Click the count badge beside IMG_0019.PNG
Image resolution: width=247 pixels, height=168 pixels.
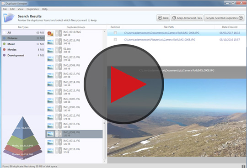pos(59,33)
